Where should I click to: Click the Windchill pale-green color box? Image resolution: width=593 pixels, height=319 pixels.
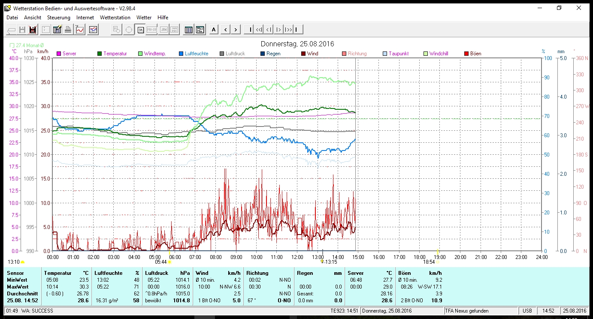point(426,54)
